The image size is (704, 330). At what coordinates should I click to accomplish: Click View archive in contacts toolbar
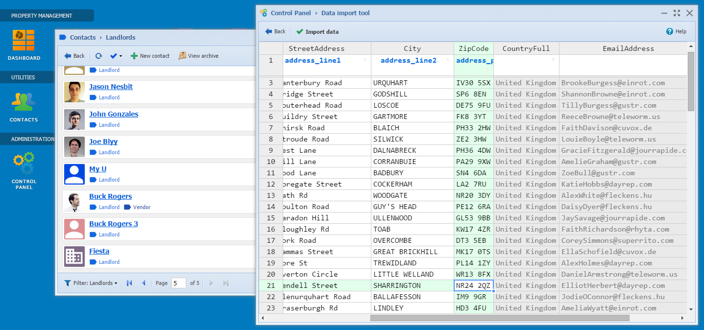click(198, 56)
